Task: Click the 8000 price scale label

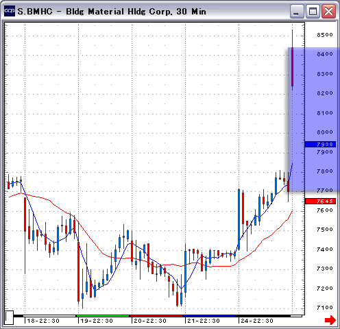Action: click(325, 132)
